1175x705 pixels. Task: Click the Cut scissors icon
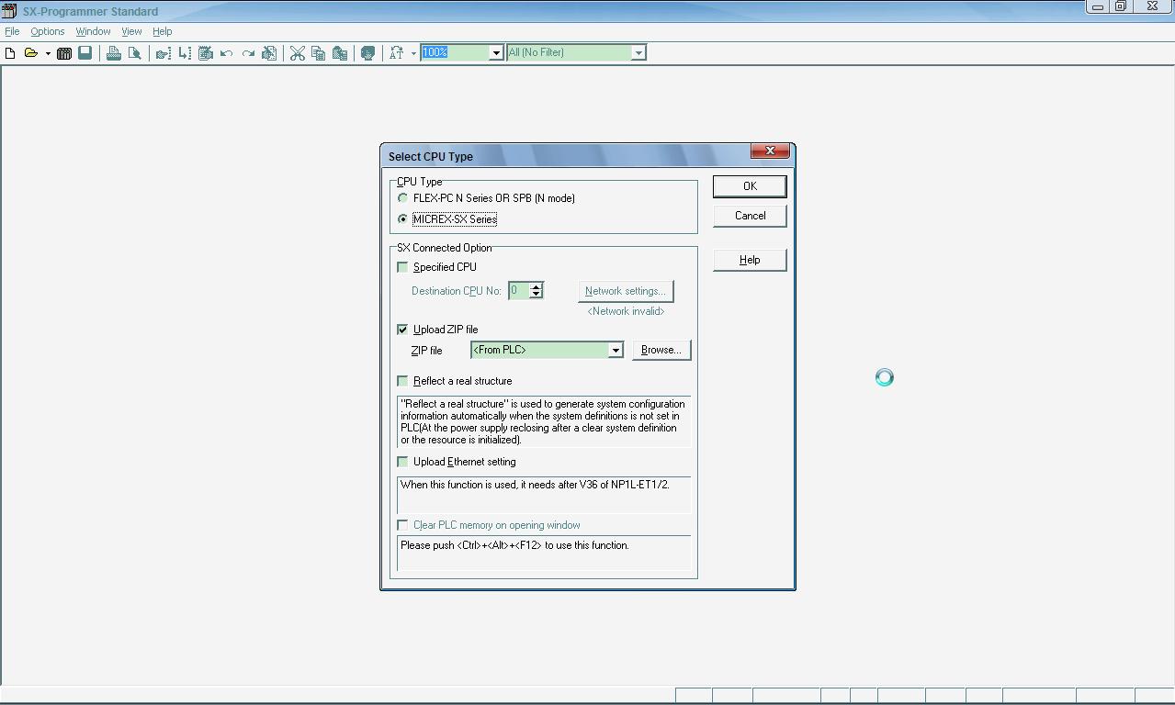point(297,53)
